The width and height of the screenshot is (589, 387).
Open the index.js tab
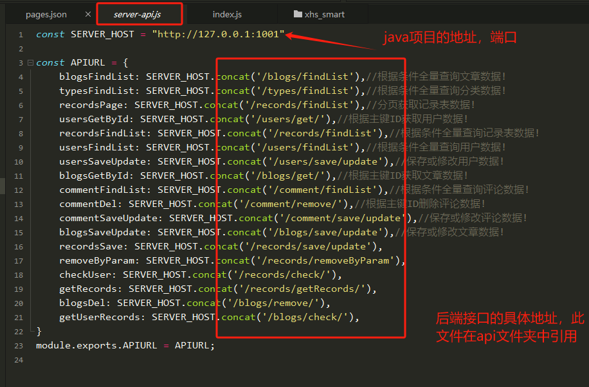226,14
